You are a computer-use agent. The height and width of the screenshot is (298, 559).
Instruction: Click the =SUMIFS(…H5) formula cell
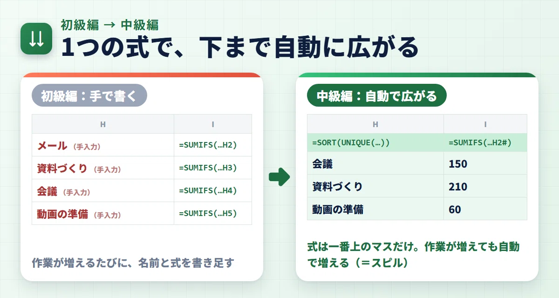pyautogui.click(x=213, y=213)
